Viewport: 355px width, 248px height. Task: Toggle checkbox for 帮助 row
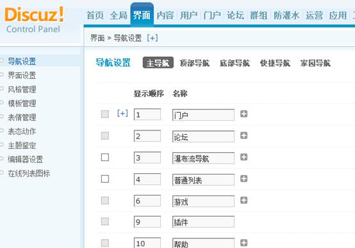pos(105,243)
